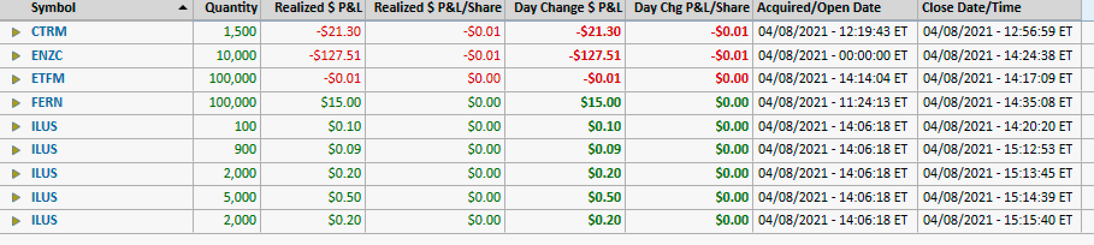1094x245 pixels.
Task: Expand the ILUS 100-share row arrow
Action: (16, 127)
